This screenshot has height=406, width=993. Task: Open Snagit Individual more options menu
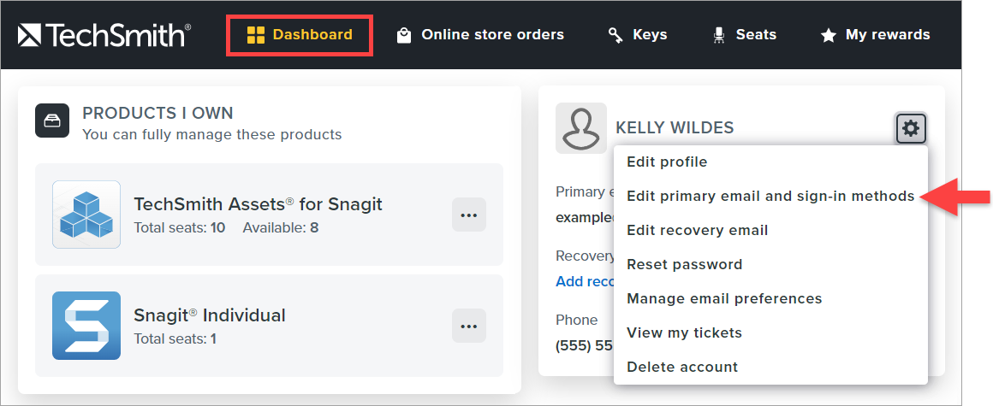click(468, 326)
